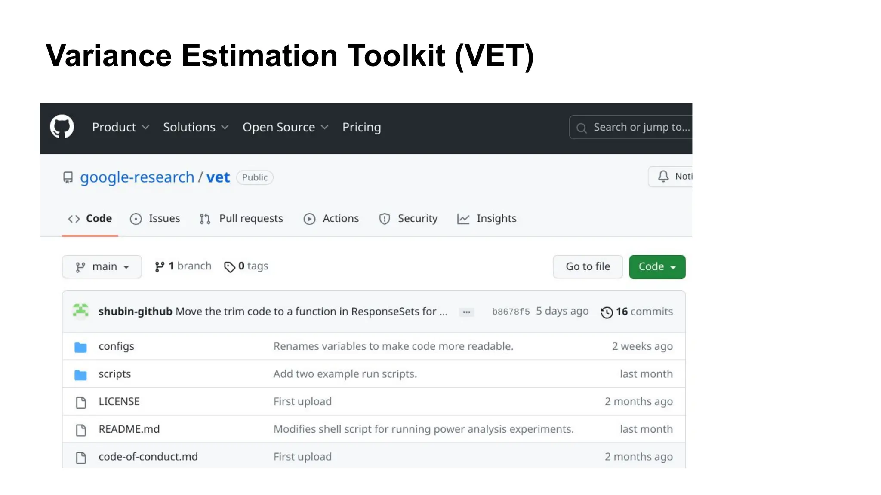The image size is (881, 495).
Task: Select the Code tab
Action: [90, 219]
